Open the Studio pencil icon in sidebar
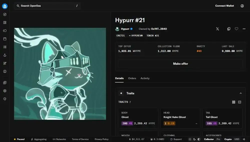 (5, 63)
